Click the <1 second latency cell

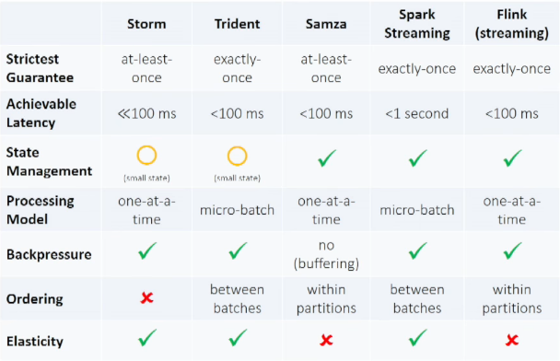tap(417, 113)
